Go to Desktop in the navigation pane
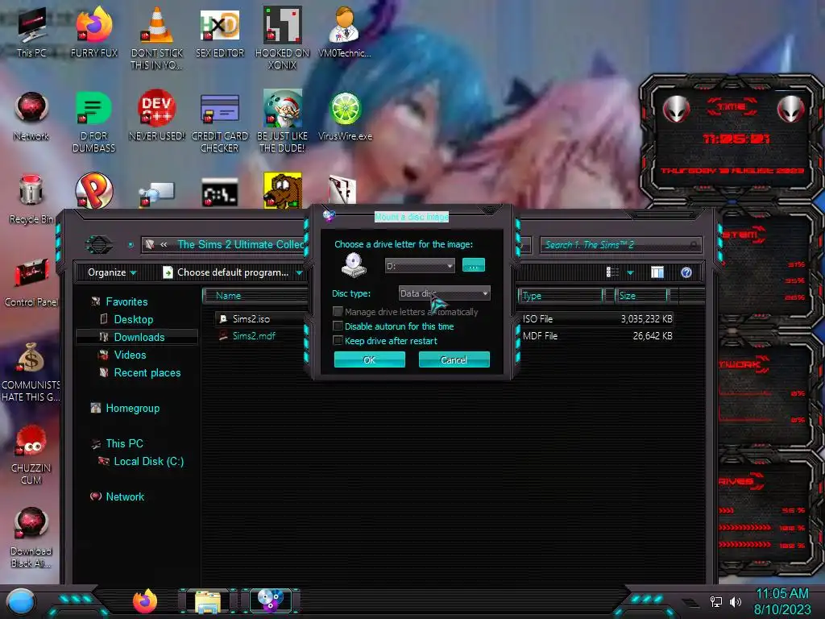 point(133,319)
